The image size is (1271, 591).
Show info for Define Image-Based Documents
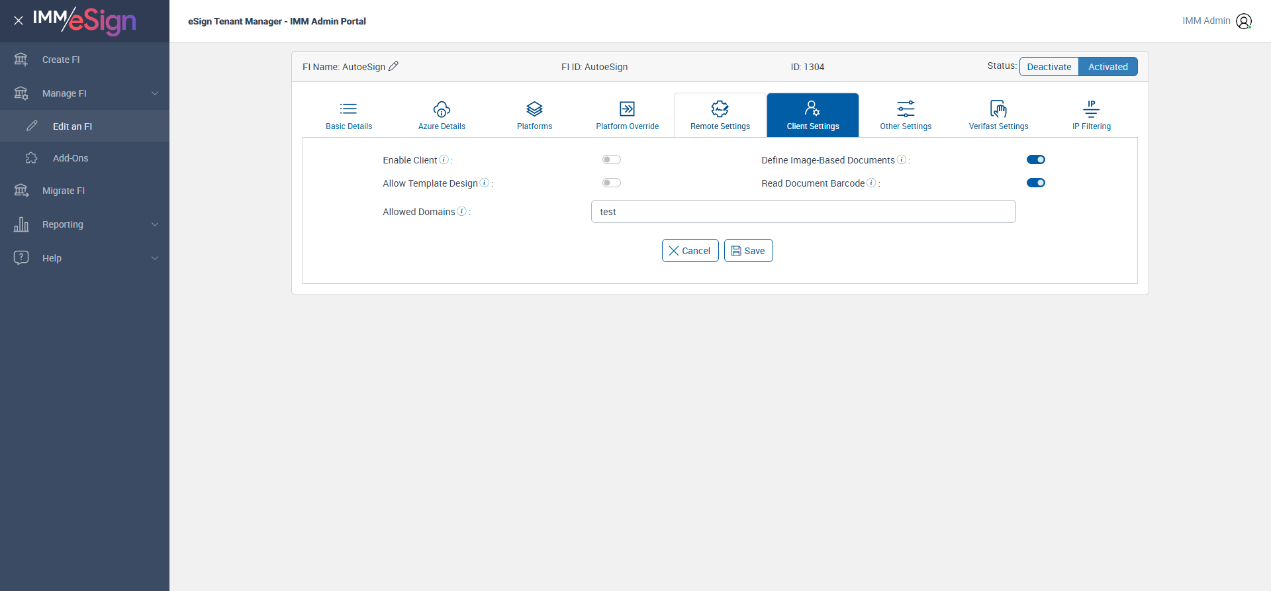click(902, 159)
